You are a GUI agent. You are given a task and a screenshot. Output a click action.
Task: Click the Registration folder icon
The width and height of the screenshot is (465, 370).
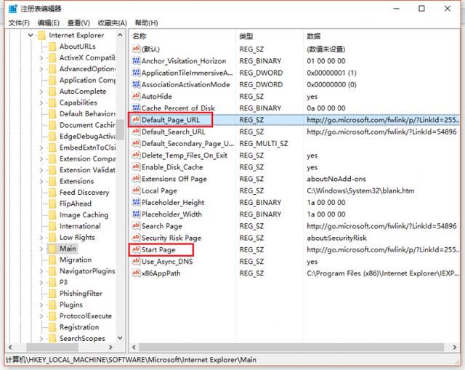52,327
